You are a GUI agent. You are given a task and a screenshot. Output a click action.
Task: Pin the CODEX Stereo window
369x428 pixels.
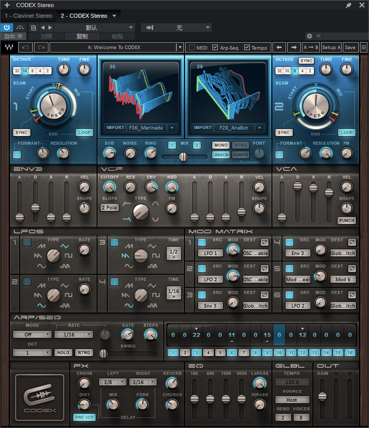pos(349,5)
